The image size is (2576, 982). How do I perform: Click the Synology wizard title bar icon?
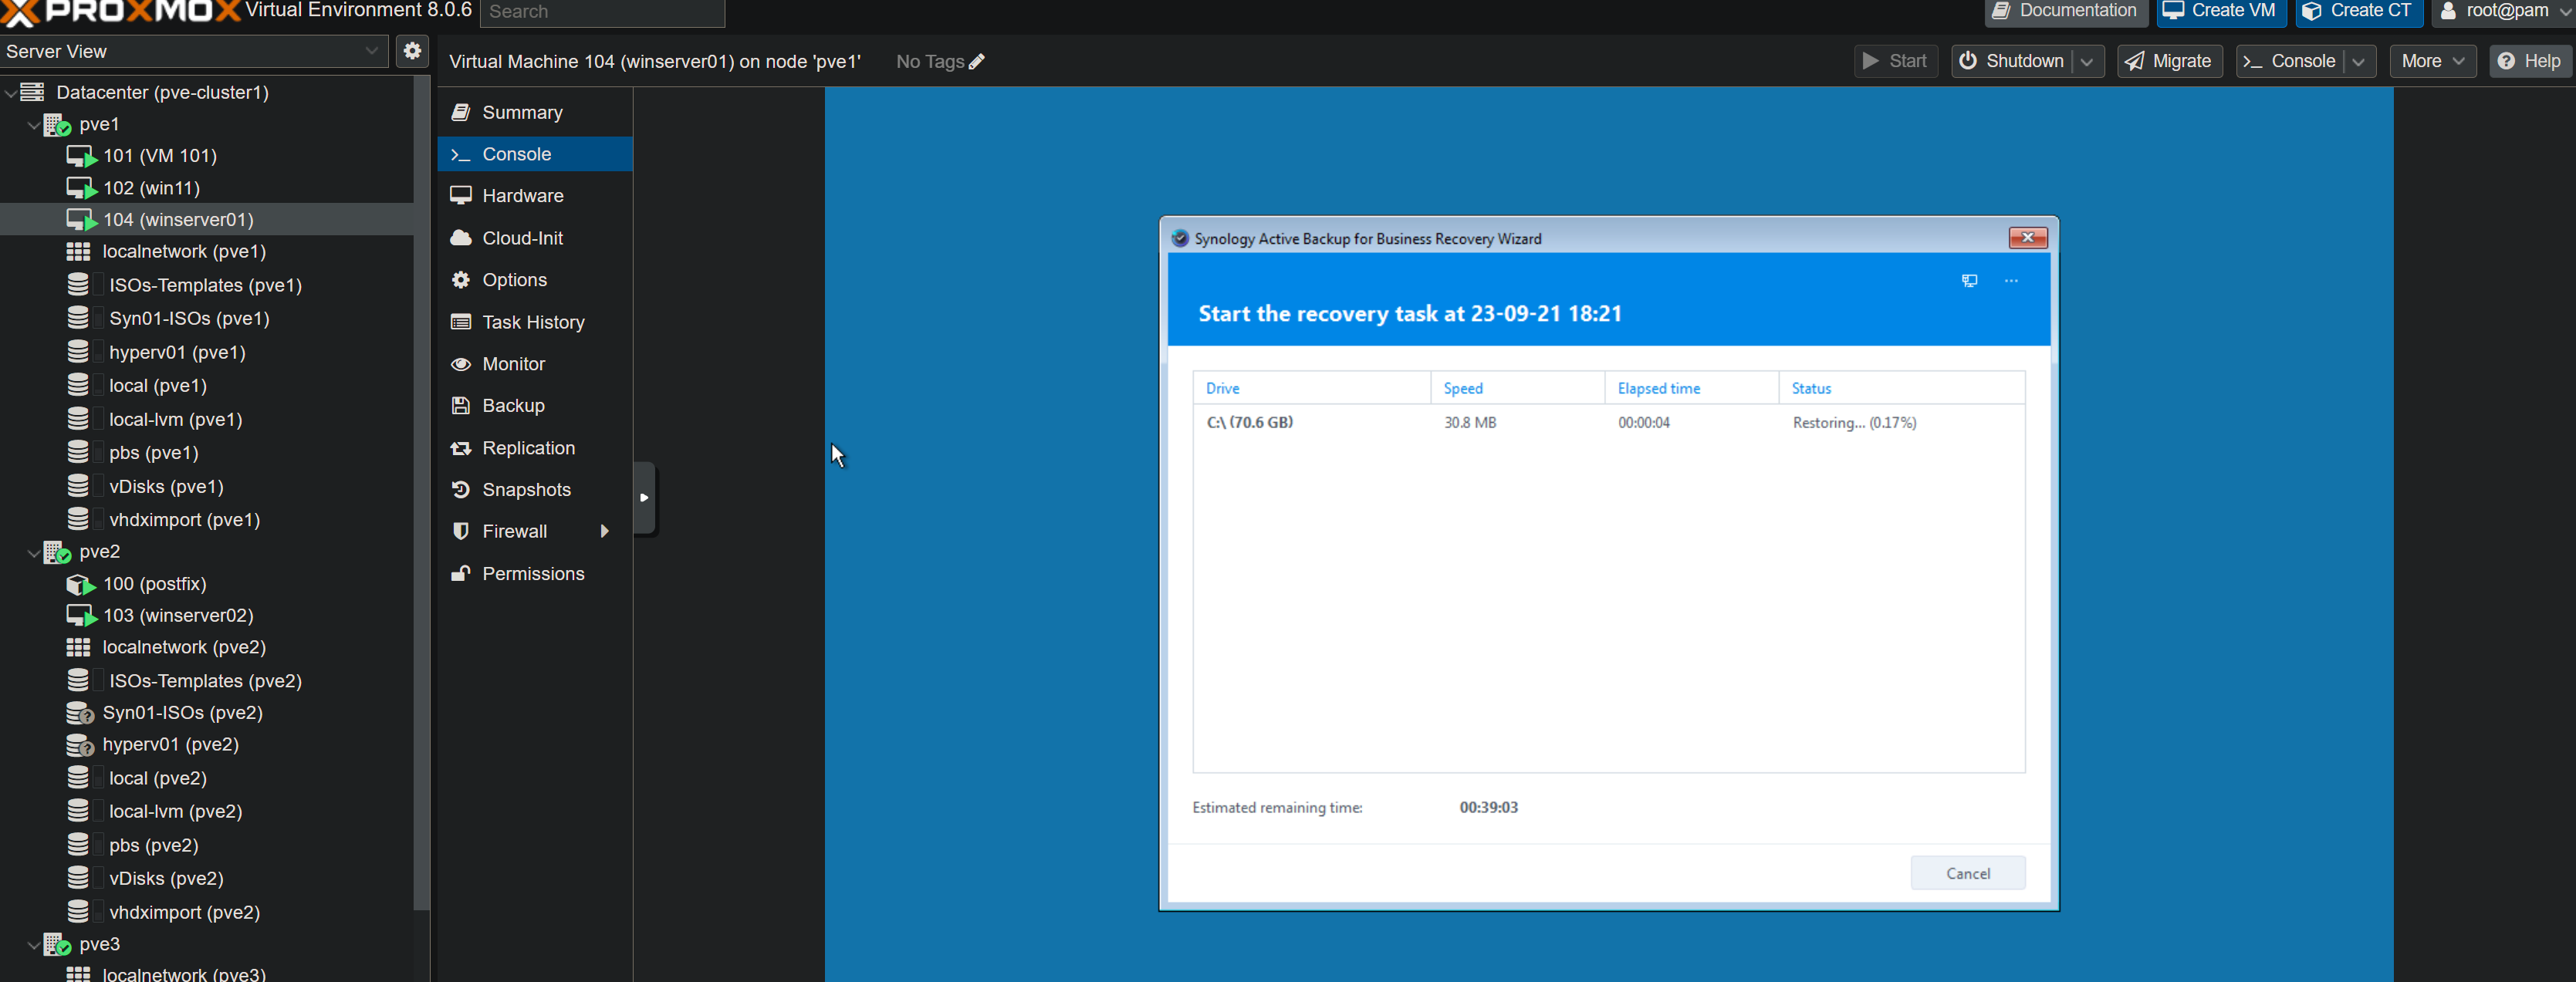tap(1180, 238)
